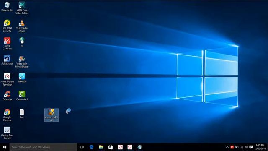The width and height of the screenshot is (268, 151).
Task: Select the 360 Total Security icon
Action: pyautogui.click(x=7, y=26)
